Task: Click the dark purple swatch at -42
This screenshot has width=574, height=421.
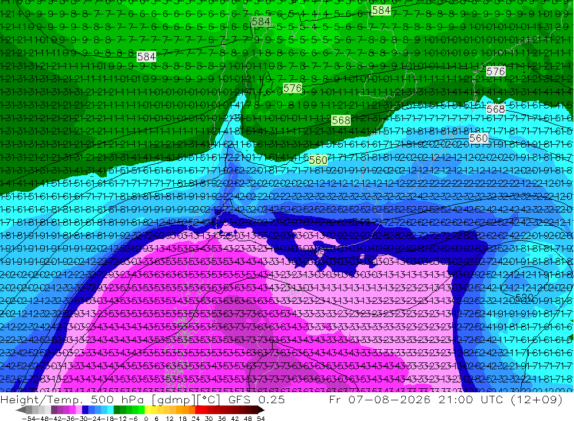Action: [54, 410]
